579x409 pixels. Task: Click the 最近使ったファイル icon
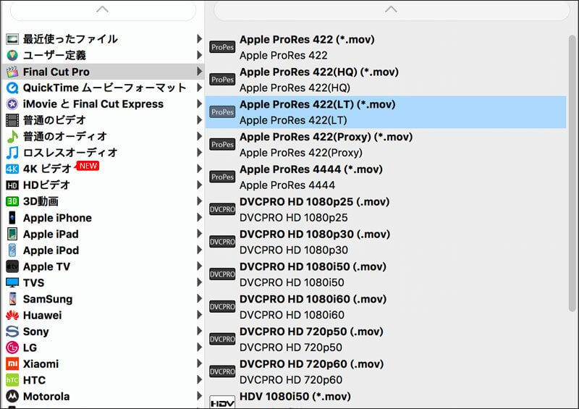[x=12, y=39]
